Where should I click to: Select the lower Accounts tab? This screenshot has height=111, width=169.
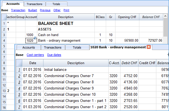click(29, 47)
